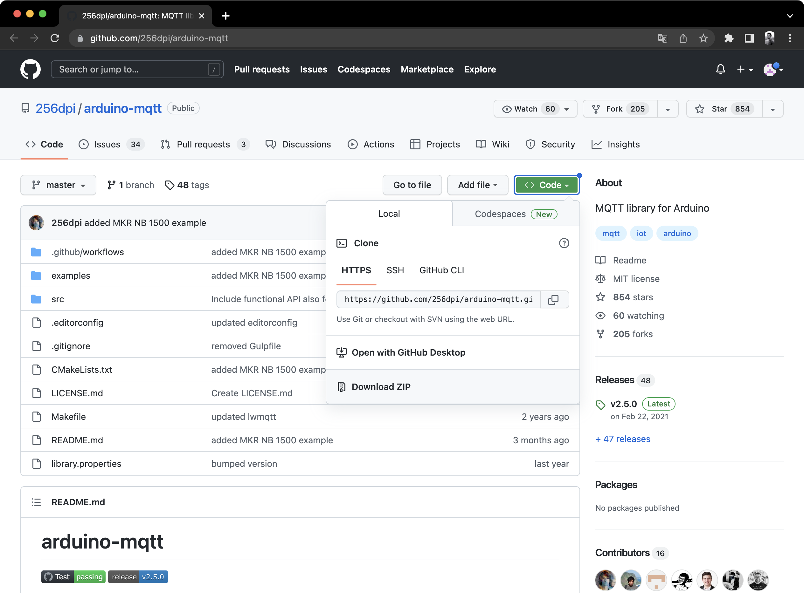Click the mqtt topic tag
The height and width of the screenshot is (593, 804).
611,233
